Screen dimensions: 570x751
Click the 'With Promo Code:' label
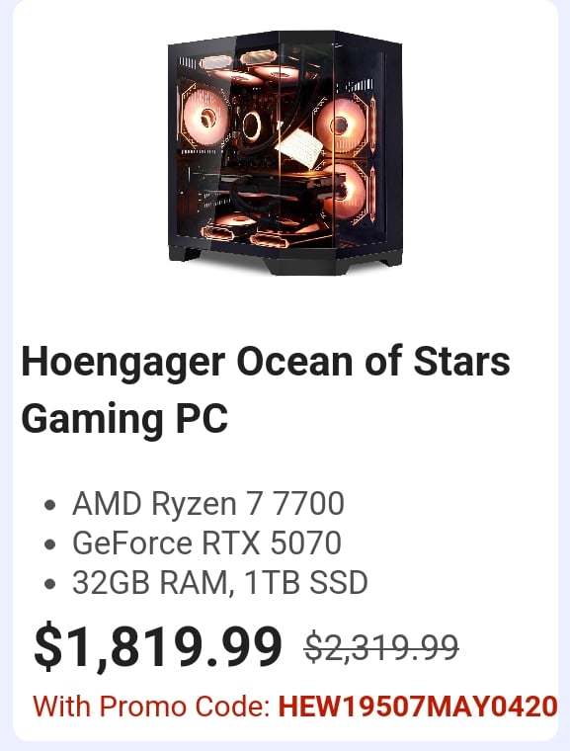[x=151, y=706]
